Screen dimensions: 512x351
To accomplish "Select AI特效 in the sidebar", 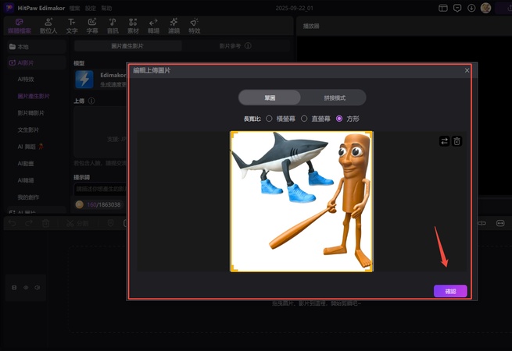I will [x=26, y=80].
